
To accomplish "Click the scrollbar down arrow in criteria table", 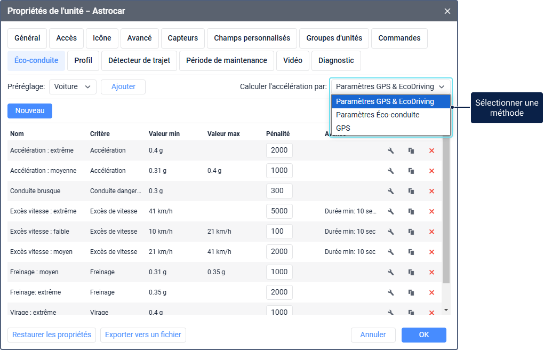I will click(446, 310).
